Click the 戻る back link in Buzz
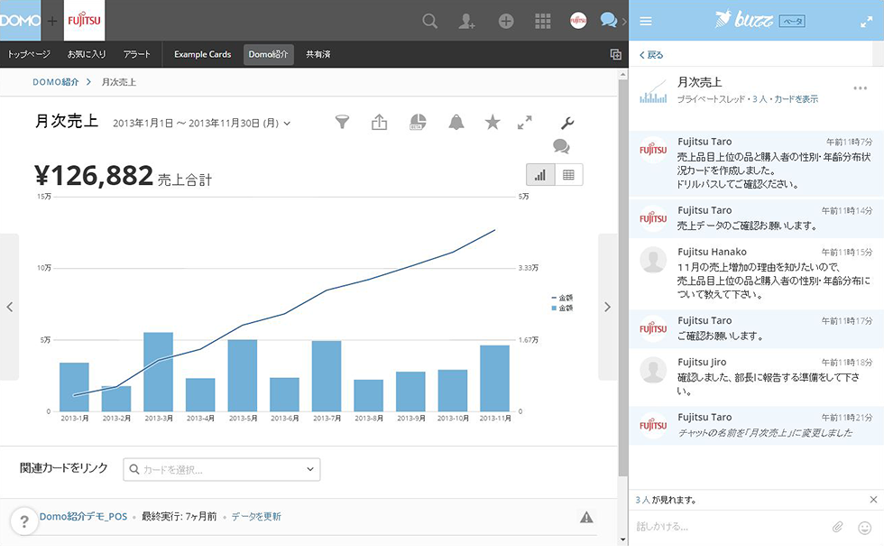884x553 pixels. [x=651, y=55]
